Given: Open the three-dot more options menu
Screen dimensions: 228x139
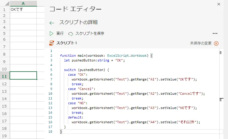Looking at the screenshot, I should (215, 34).
